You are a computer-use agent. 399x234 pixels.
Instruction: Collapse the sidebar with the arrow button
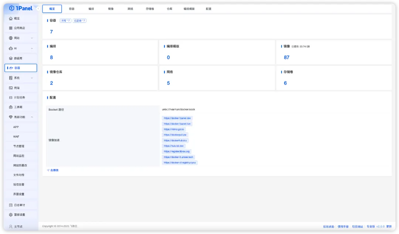[38, 8]
